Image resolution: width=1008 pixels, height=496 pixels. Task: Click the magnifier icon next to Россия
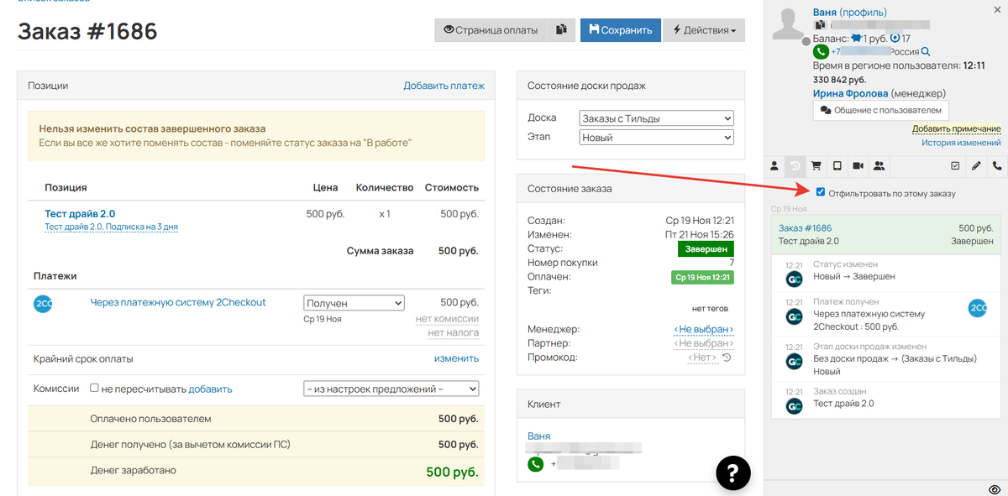(926, 52)
